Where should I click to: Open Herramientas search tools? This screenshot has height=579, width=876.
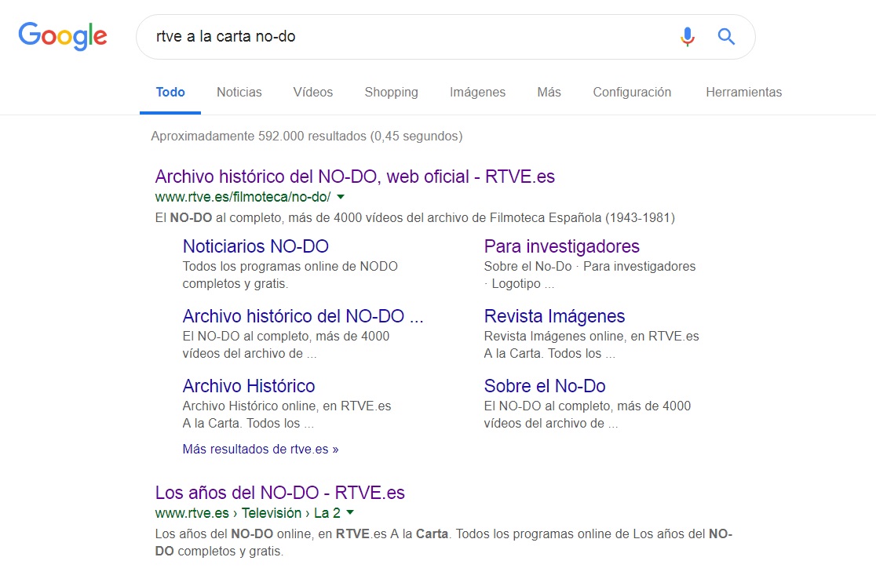743,92
